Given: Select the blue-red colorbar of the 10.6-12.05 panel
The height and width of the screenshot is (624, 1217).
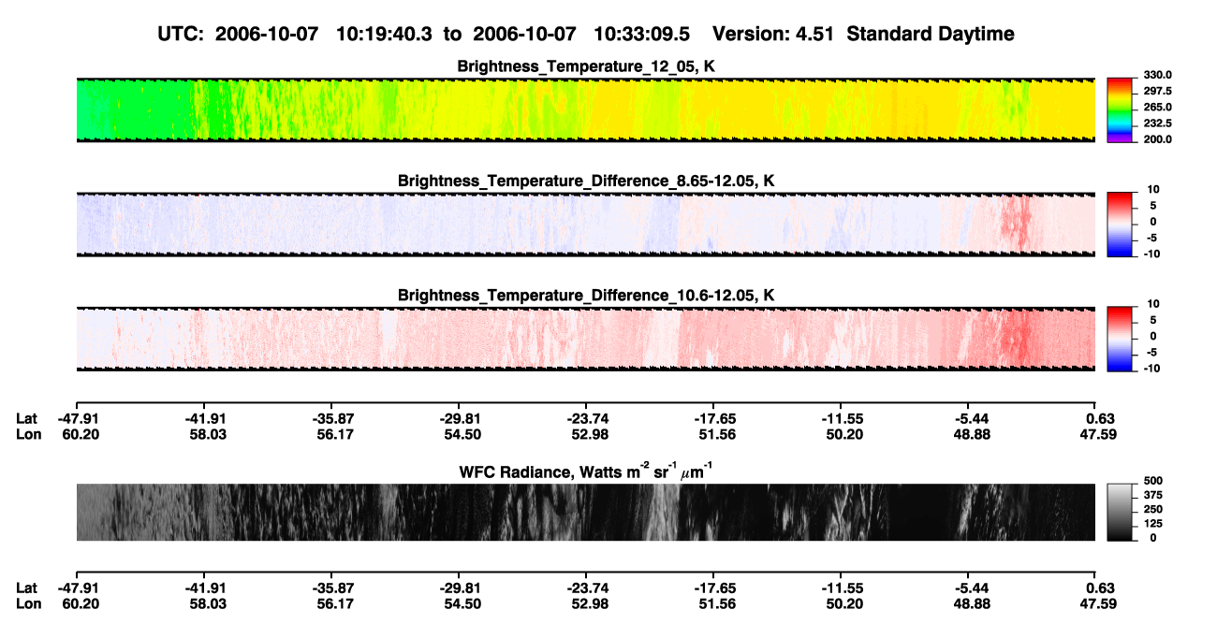Looking at the screenshot, I should (x=1120, y=338).
